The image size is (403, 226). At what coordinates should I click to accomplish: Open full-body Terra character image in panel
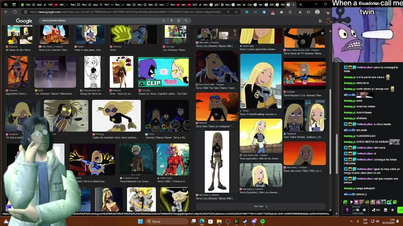(x=217, y=162)
